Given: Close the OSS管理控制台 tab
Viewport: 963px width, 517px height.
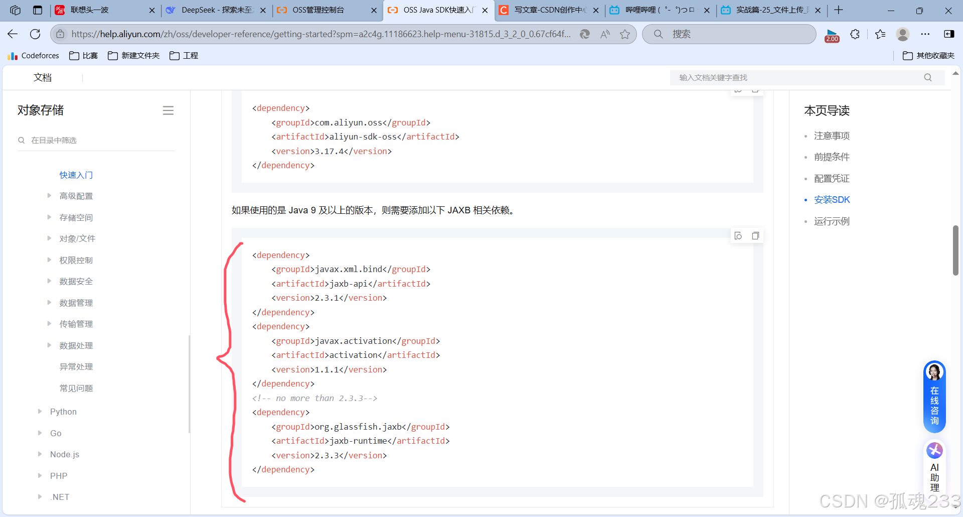Looking at the screenshot, I should pyautogui.click(x=374, y=10).
